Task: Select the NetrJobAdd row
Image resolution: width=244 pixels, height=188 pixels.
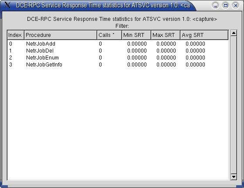Action: [x=118, y=44]
